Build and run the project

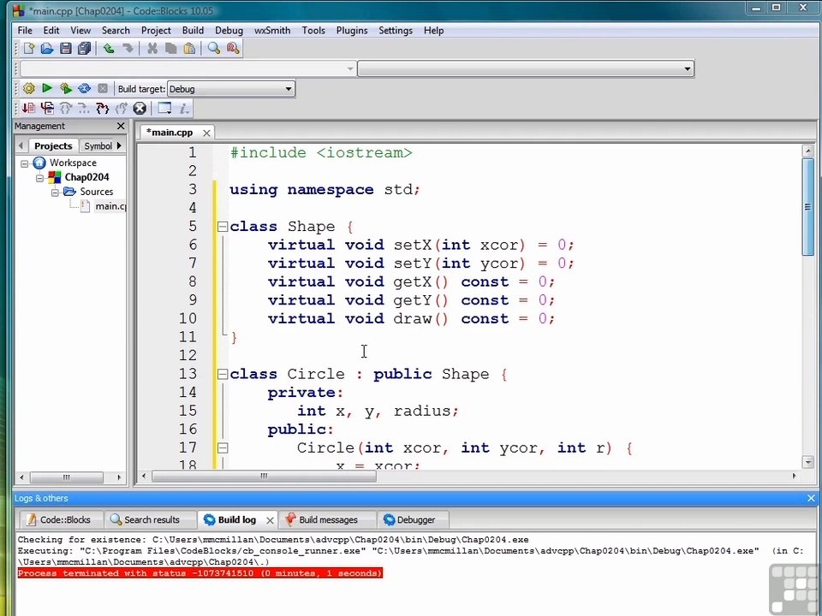[66, 88]
